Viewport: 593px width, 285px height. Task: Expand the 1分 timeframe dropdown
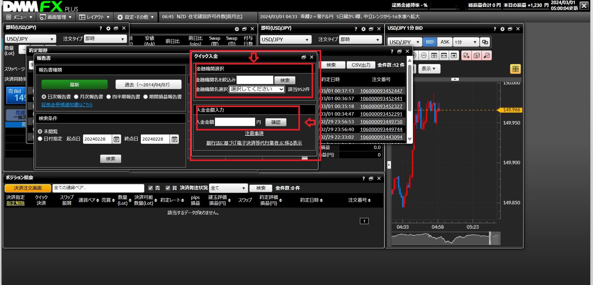(x=466, y=42)
